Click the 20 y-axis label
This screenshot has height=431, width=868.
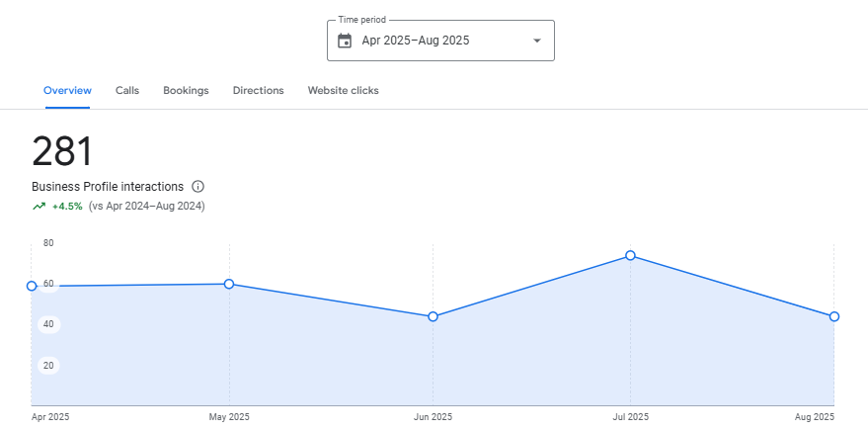pyautogui.click(x=48, y=365)
